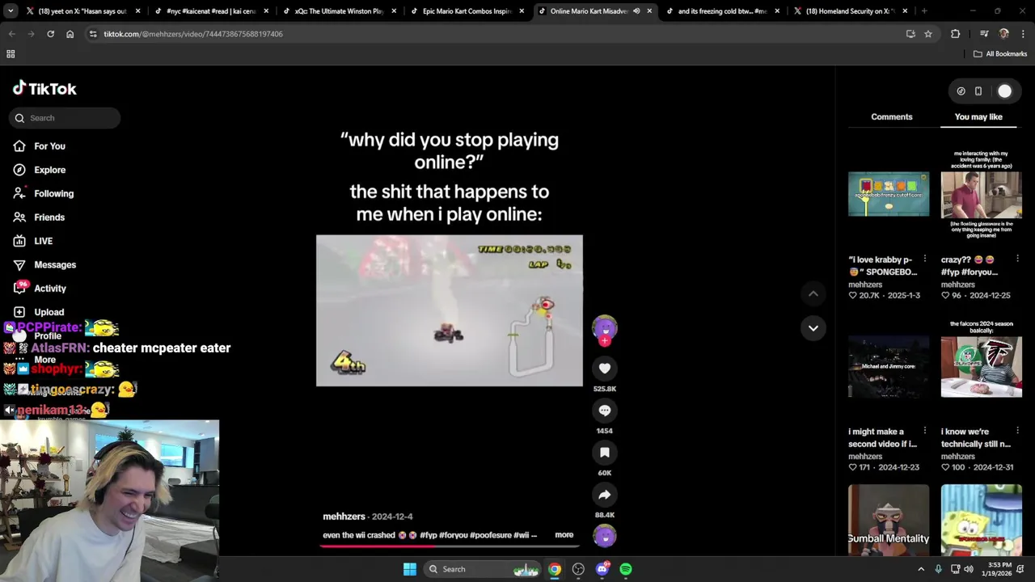Open options for 'i know we're technically' video
Screen dimensions: 1035x582
point(1017,431)
